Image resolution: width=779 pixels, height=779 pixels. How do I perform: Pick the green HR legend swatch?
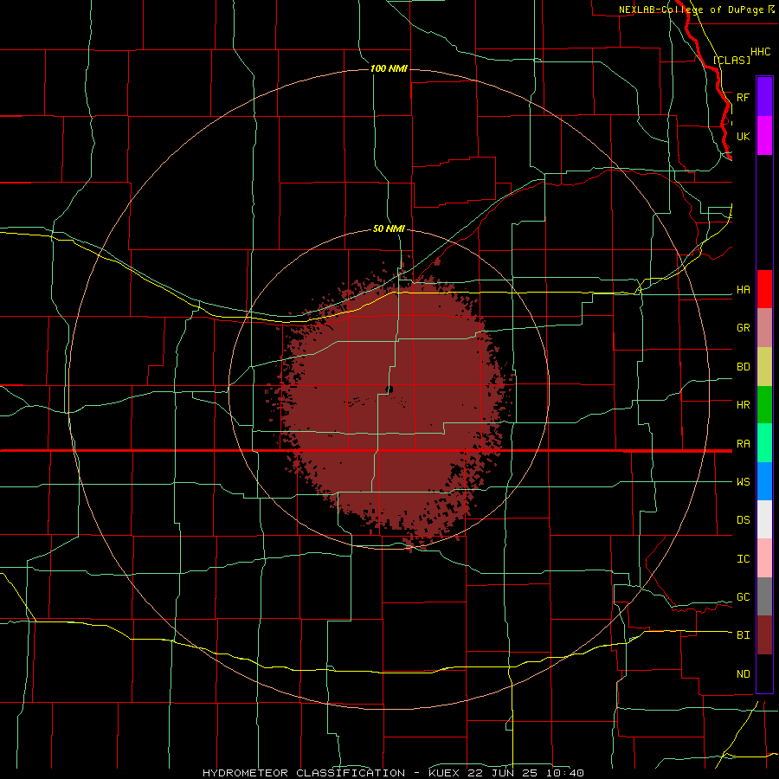[x=764, y=405]
